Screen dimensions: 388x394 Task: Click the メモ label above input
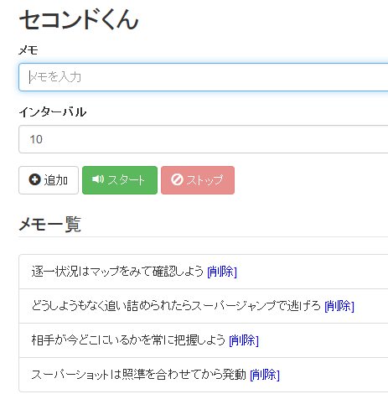pyautogui.click(x=28, y=50)
